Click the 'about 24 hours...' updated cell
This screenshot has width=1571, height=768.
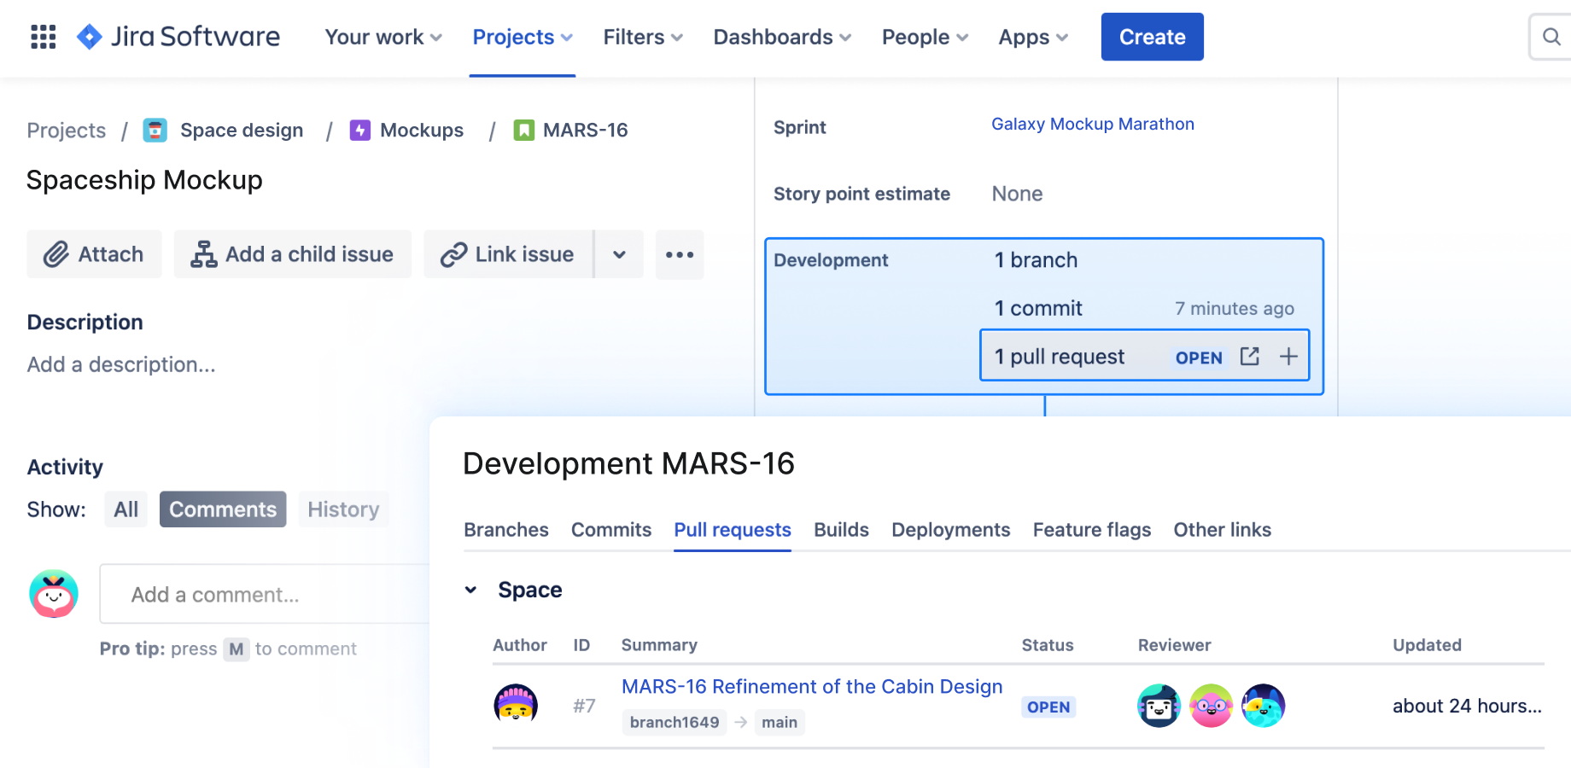[x=1467, y=706]
